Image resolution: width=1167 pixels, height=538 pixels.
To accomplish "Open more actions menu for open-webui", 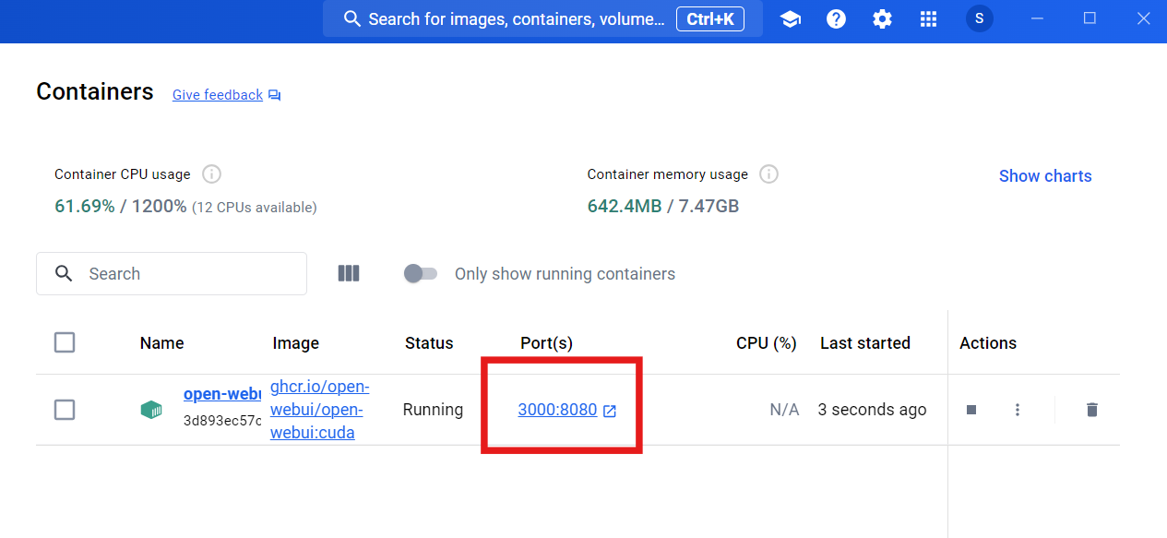I will [1018, 410].
